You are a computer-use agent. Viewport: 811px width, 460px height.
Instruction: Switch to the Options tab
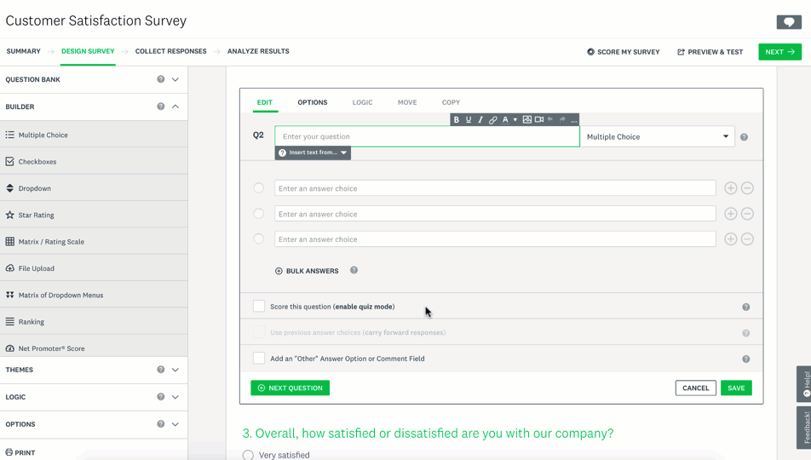click(x=312, y=102)
